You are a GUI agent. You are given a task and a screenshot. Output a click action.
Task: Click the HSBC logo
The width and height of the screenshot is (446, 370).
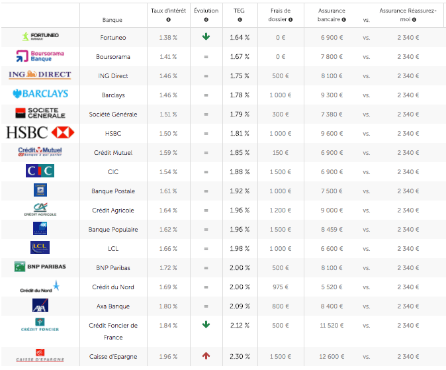pos(40,133)
